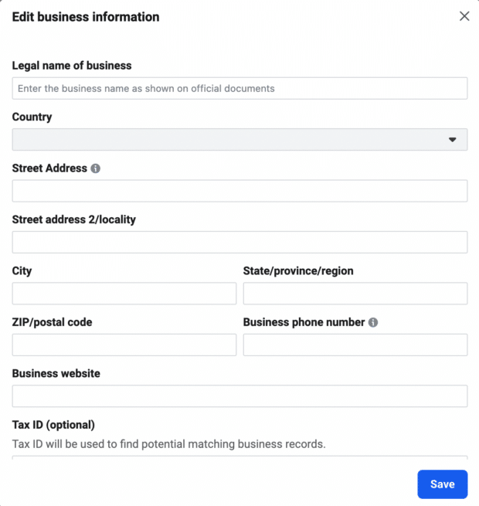479x506 pixels.
Task: Click the "Tax ID (optional)" label
Action: tap(53, 424)
